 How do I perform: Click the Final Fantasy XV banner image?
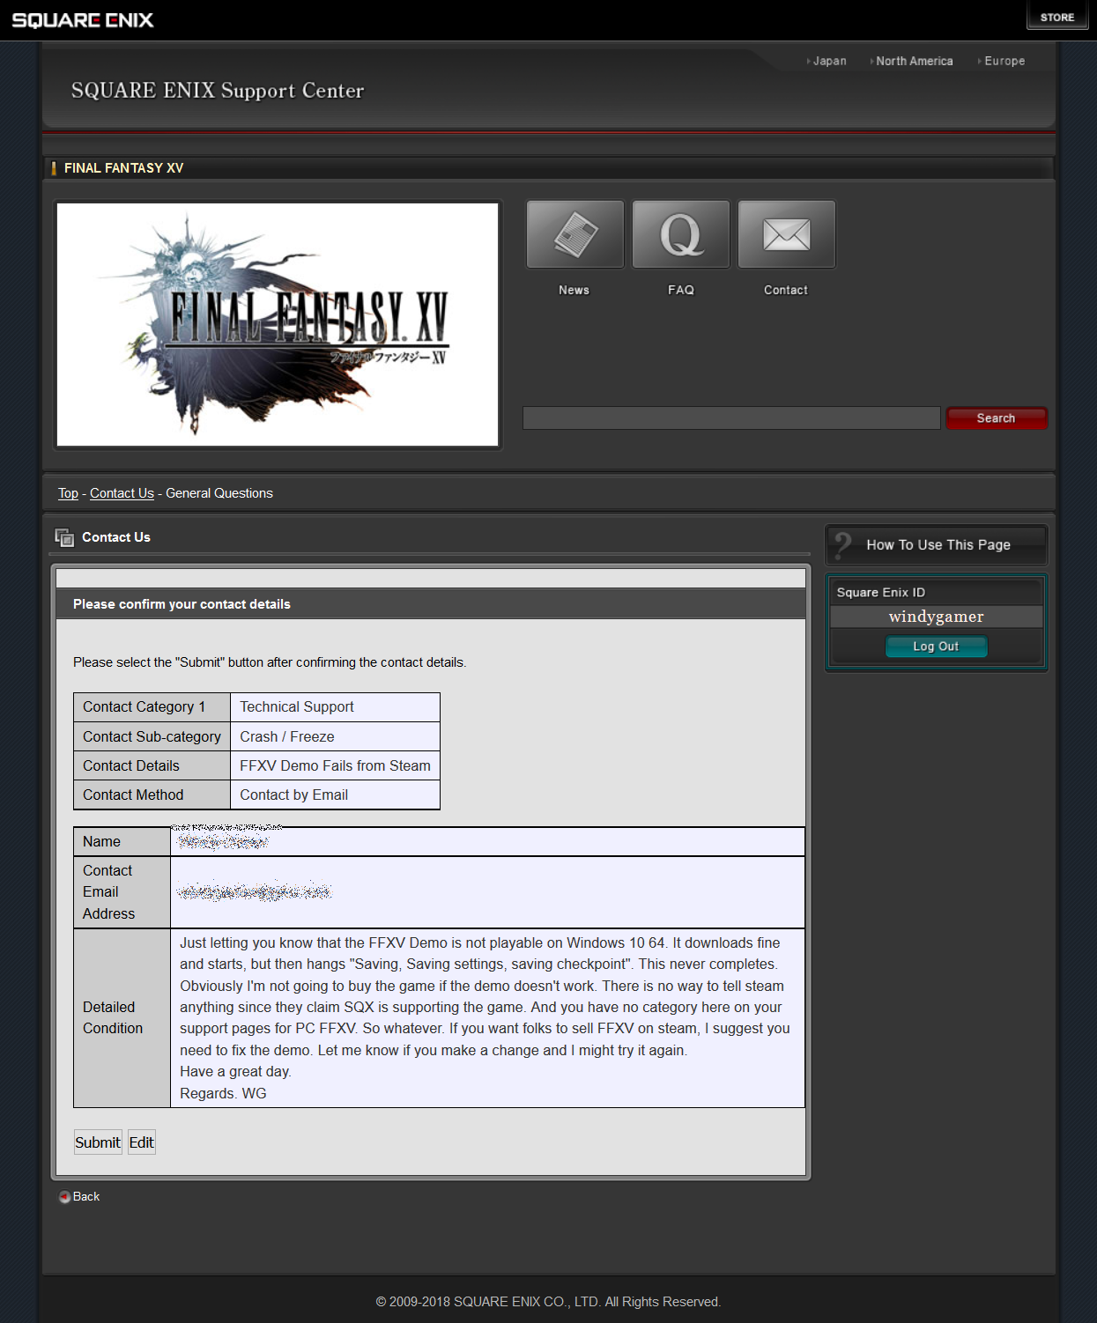pos(278,325)
